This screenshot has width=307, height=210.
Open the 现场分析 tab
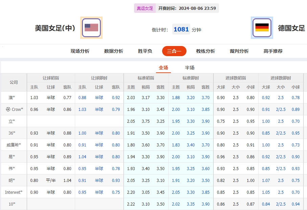(x=79, y=51)
